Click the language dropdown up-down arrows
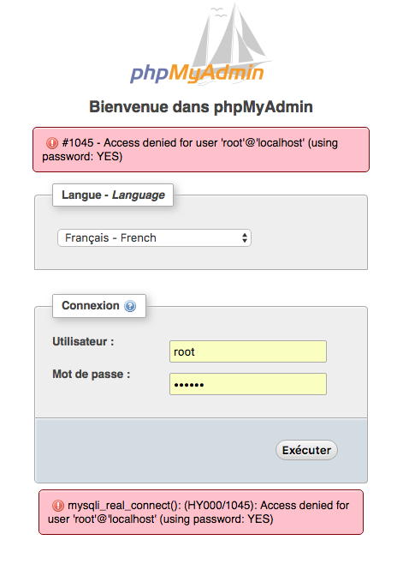 245,237
